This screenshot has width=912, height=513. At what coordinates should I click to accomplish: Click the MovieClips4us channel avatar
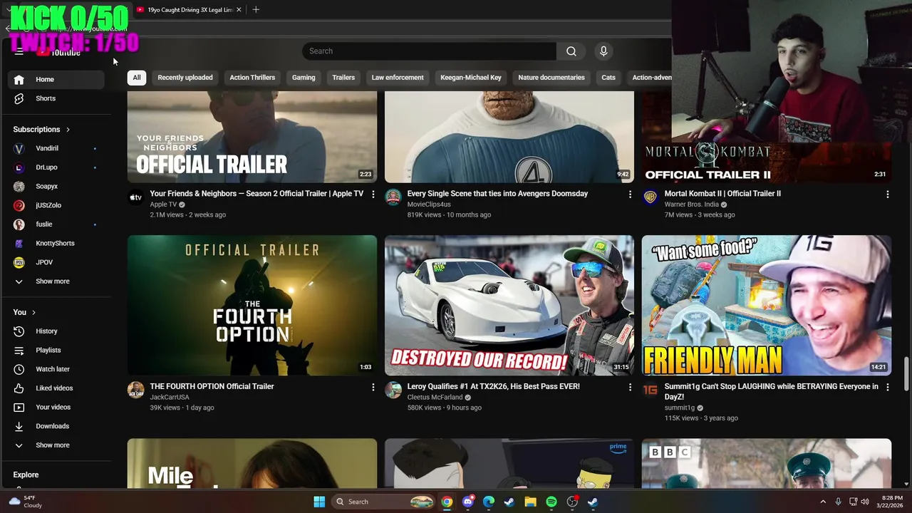(393, 197)
